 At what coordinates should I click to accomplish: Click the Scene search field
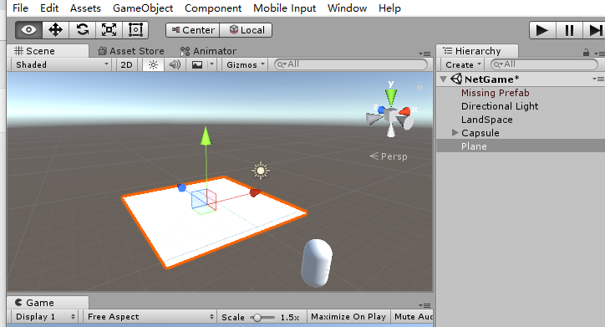[351, 64]
